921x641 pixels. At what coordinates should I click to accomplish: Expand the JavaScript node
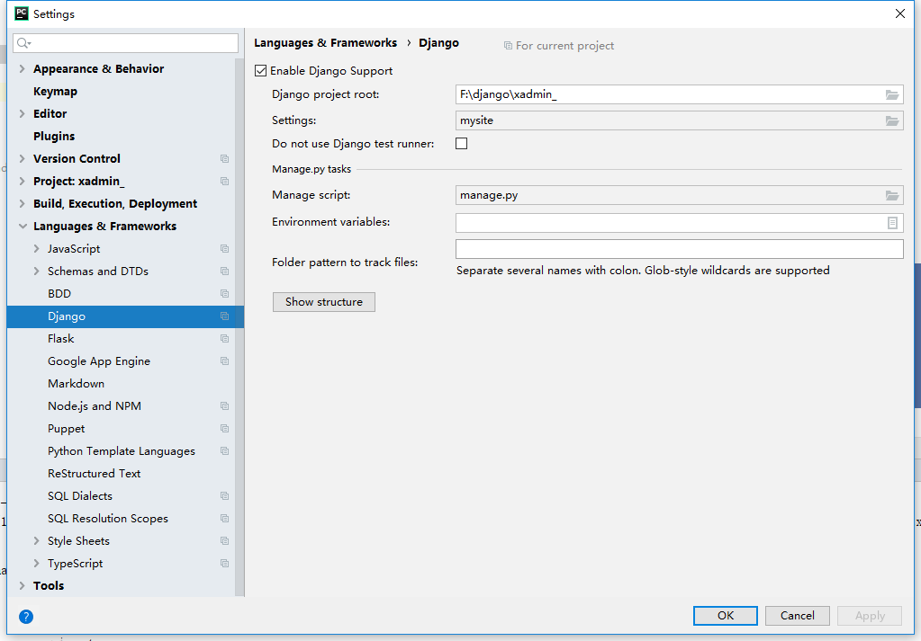click(36, 249)
